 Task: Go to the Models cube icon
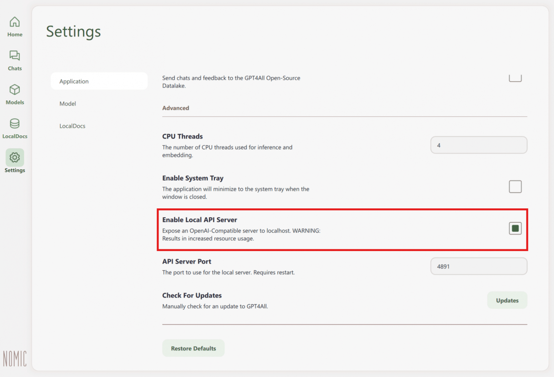pyautogui.click(x=15, y=90)
